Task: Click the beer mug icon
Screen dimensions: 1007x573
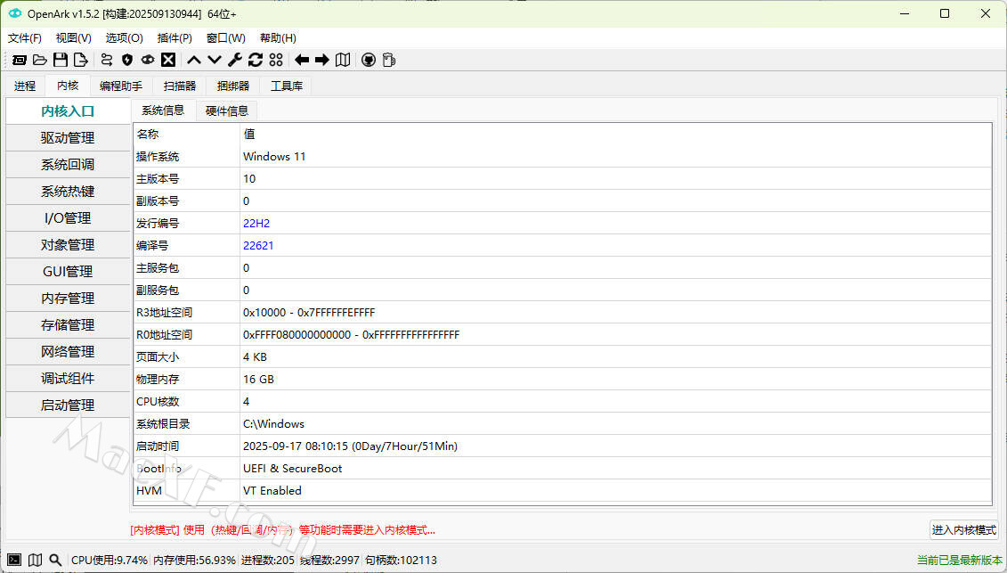Action: (389, 60)
